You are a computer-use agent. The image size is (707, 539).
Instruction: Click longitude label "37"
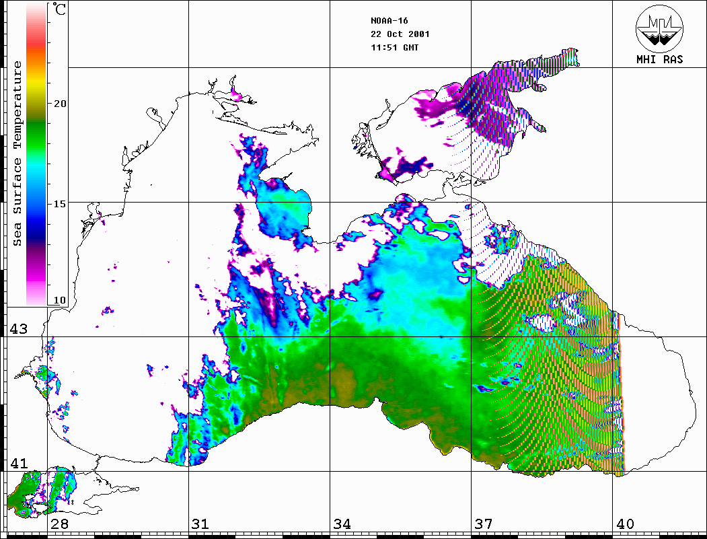484,524
